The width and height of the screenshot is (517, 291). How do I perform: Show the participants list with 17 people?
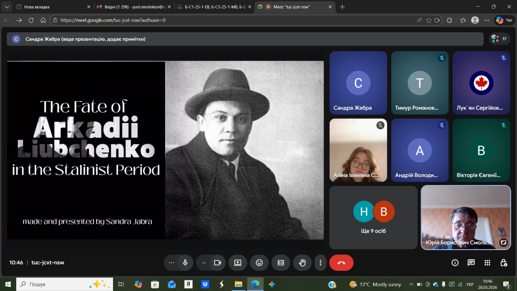pos(500,39)
